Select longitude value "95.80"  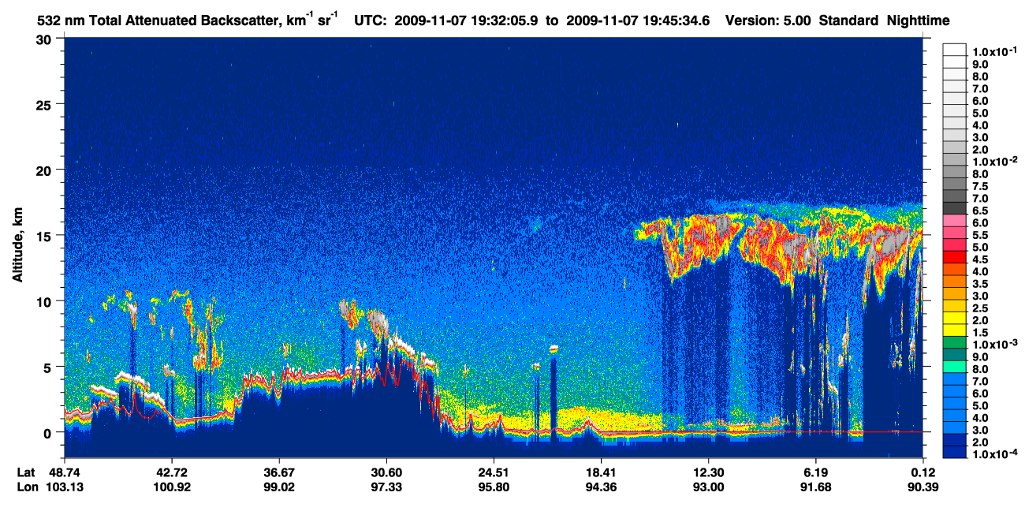click(x=494, y=487)
